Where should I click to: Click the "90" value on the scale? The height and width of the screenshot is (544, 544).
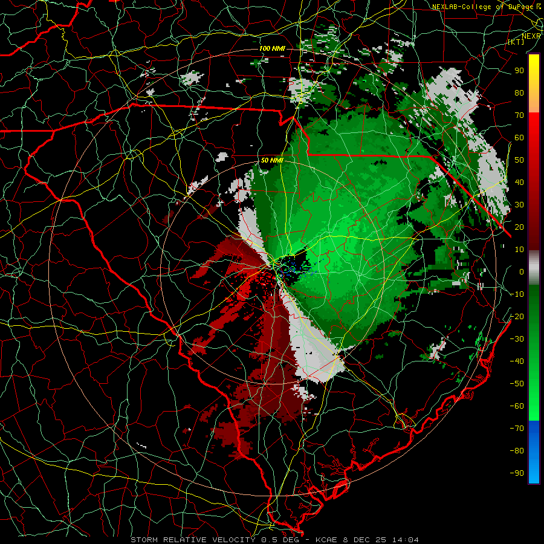click(x=519, y=71)
